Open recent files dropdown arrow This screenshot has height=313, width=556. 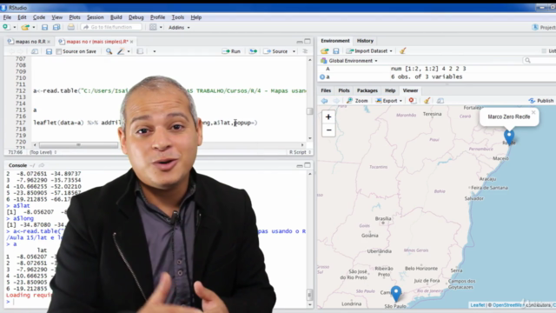[34, 27]
